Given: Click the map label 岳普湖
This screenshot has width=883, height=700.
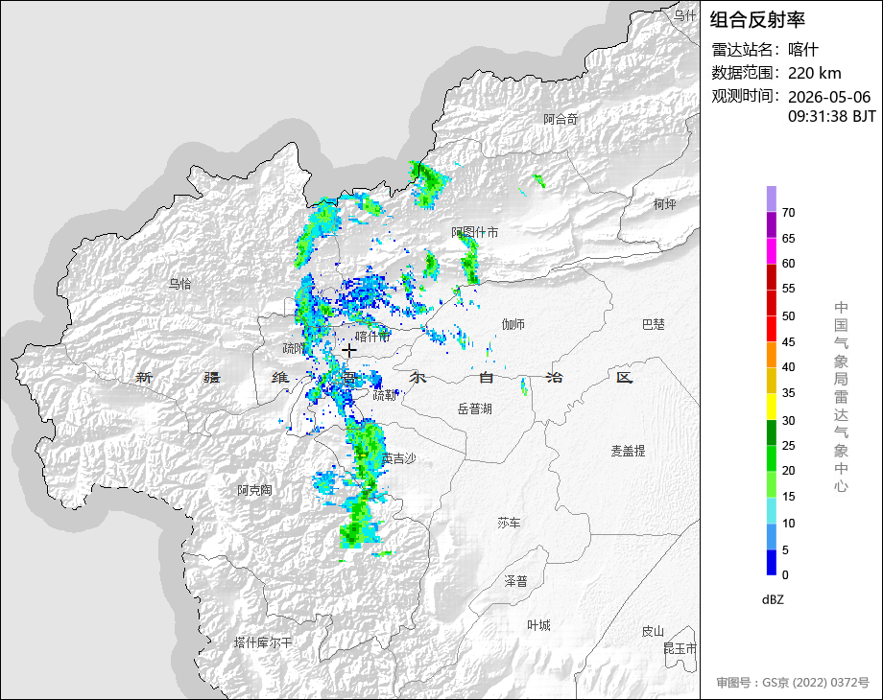Looking at the screenshot, I should click(475, 409).
